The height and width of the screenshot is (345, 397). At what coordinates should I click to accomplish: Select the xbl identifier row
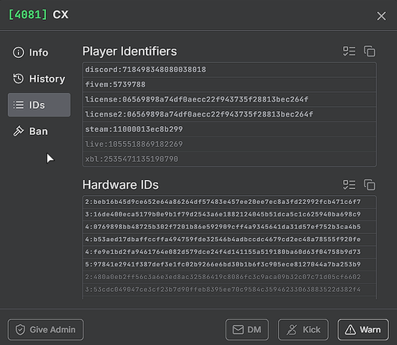[x=229, y=159]
